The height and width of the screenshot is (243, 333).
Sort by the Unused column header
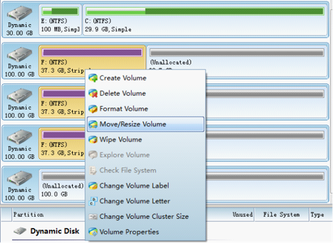243,215
